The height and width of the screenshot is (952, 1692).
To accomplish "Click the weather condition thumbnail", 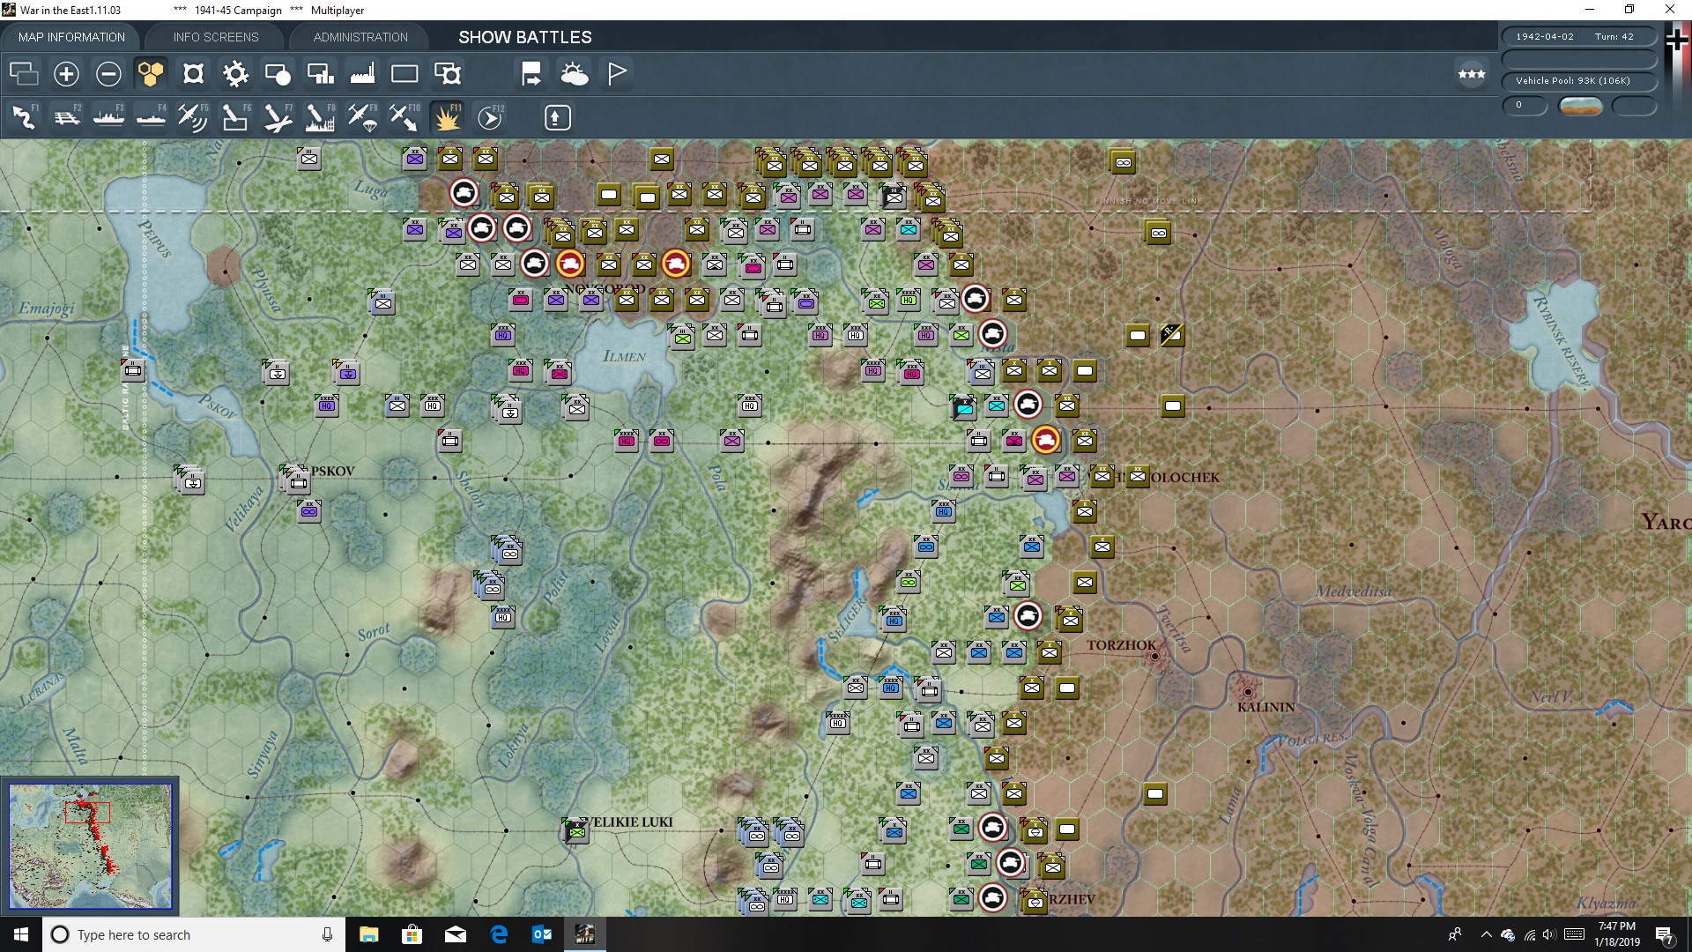I will 1582,106.
